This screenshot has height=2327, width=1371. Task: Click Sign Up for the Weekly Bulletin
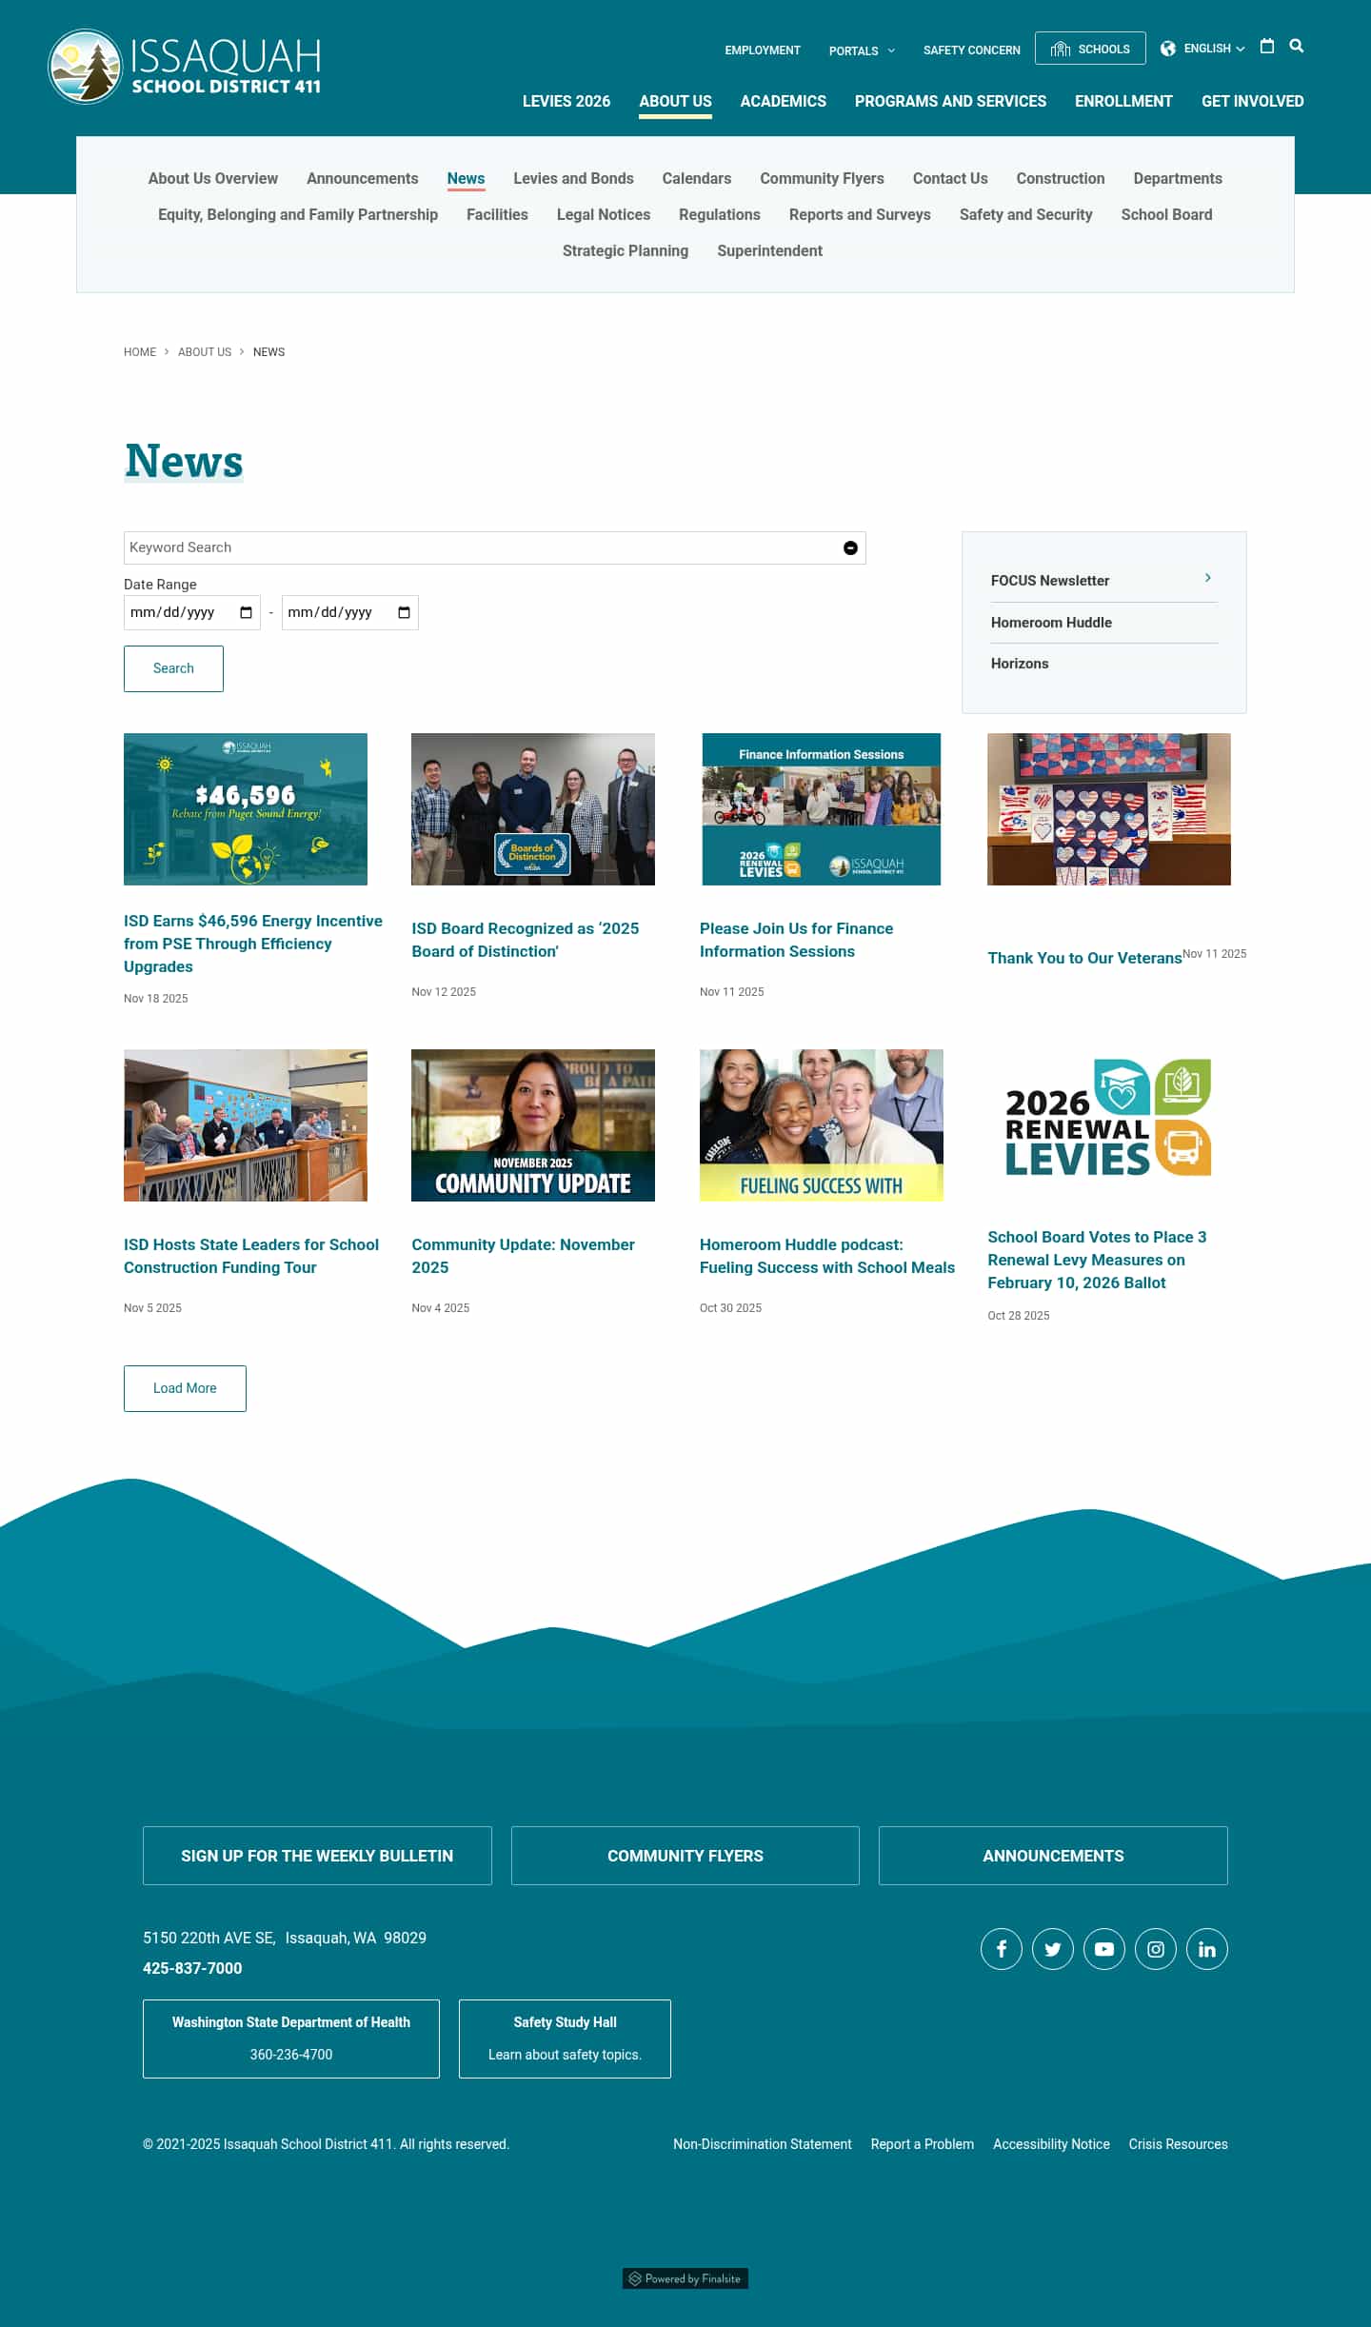[x=317, y=1856]
